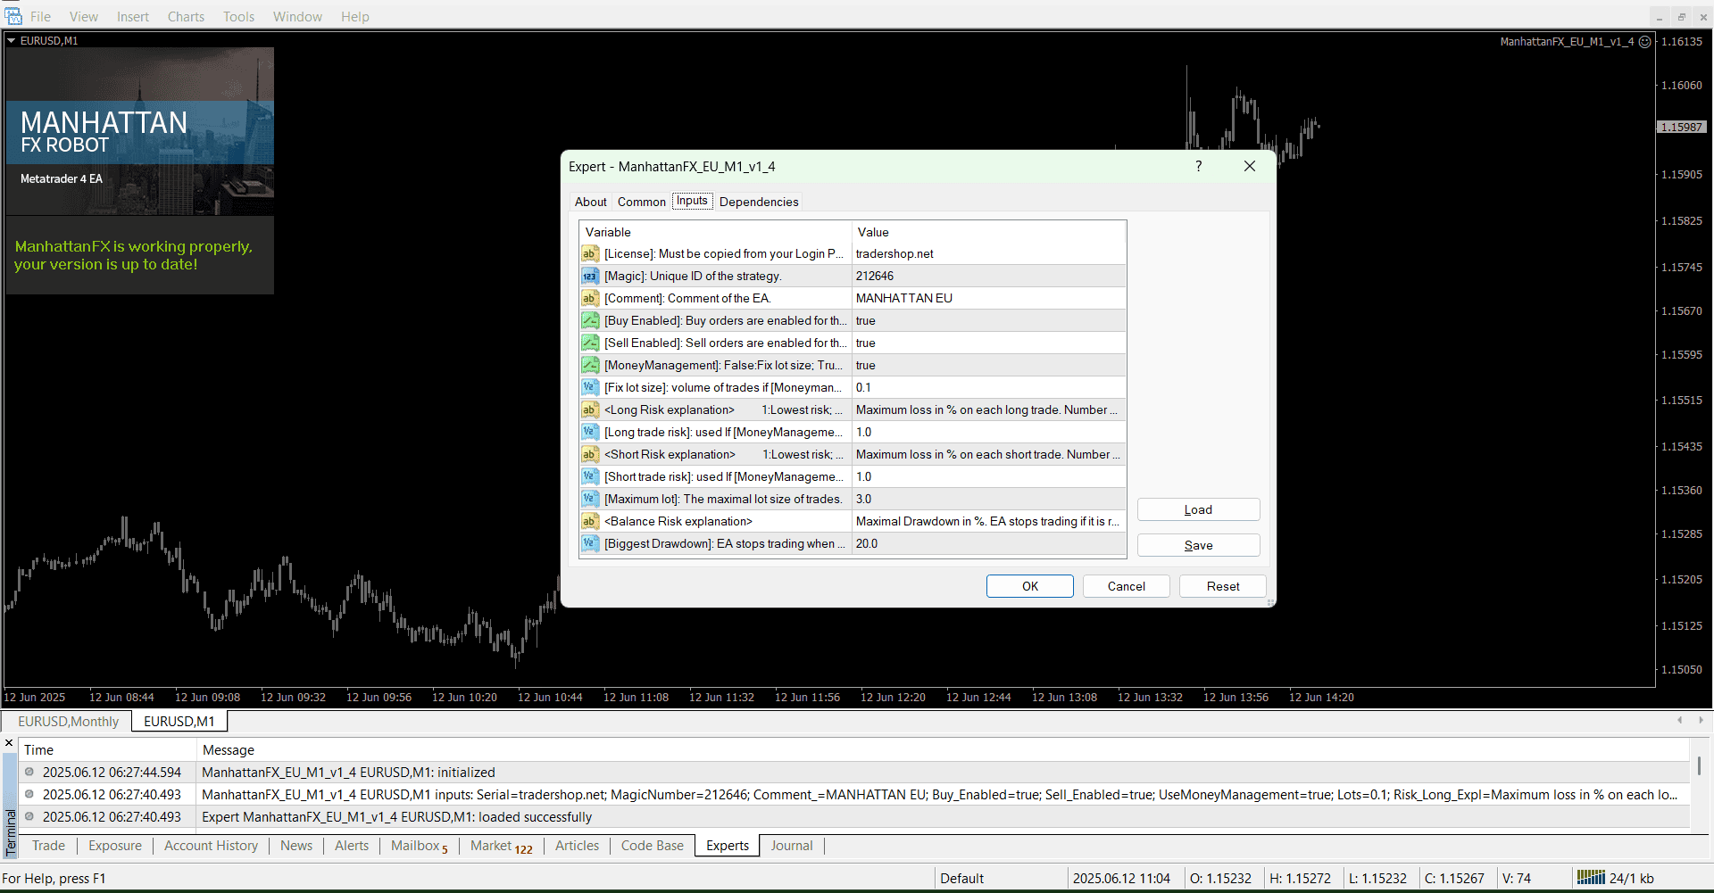Switch to the About tab
This screenshot has height=893, width=1714.
tap(590, 202)
